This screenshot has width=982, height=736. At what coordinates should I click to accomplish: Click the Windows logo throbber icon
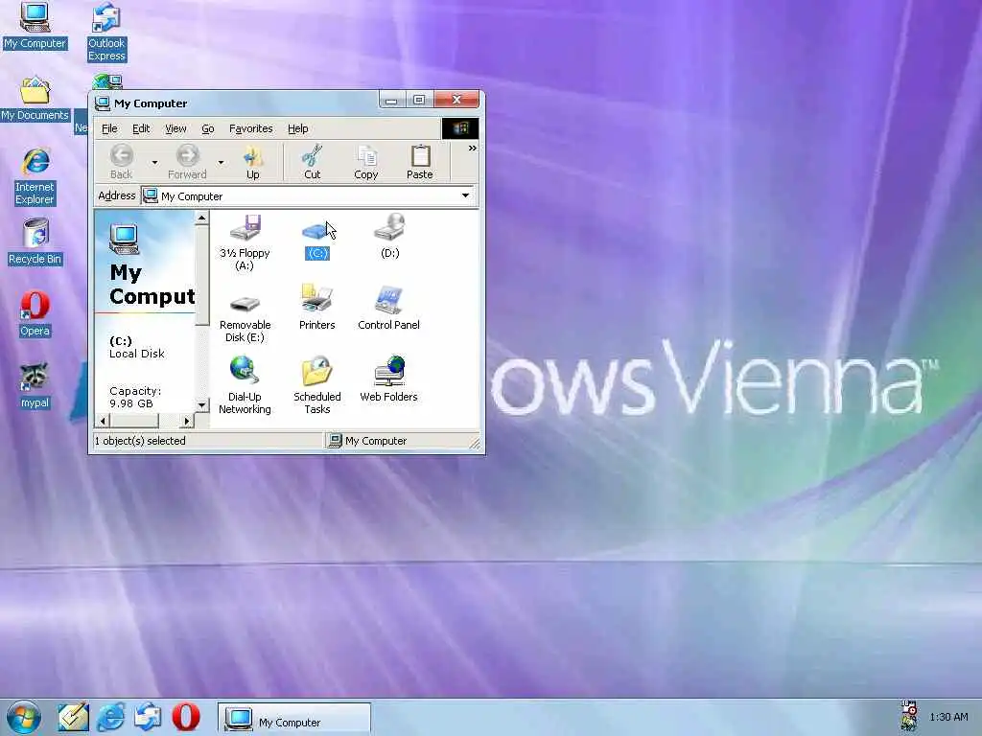(x=460, y=128)
